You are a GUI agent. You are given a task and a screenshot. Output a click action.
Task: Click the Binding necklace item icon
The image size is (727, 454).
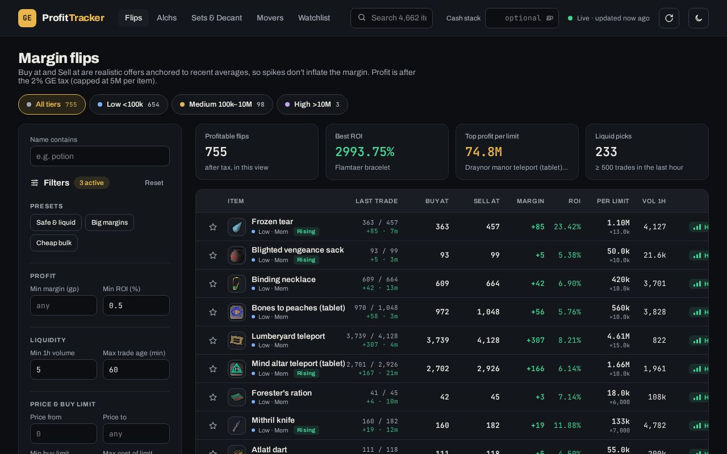click(x=237, y=284)
